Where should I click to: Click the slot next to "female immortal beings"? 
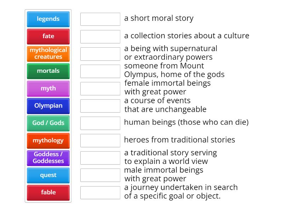coord(100,89)
